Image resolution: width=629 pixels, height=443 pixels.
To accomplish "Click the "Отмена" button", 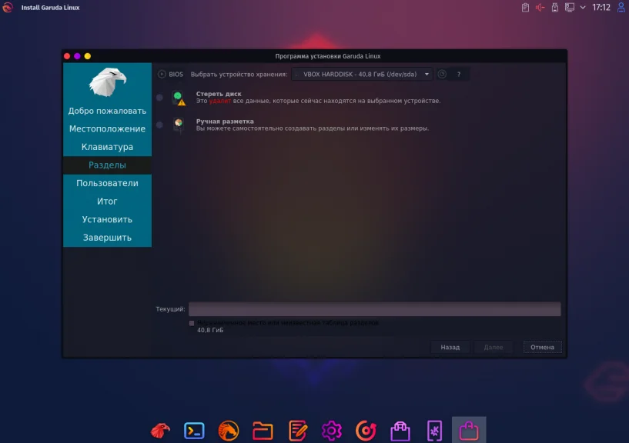I will 542,347.
